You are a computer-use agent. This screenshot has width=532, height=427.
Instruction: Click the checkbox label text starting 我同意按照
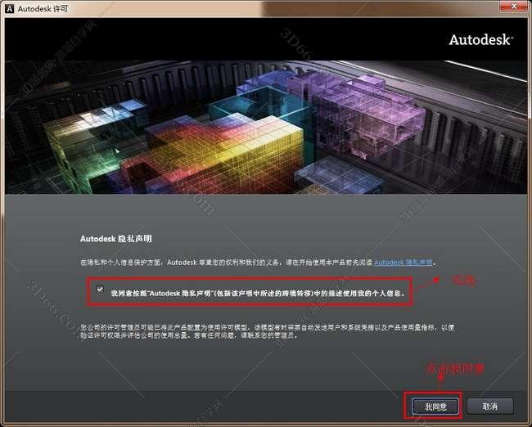tap(258, 294)
